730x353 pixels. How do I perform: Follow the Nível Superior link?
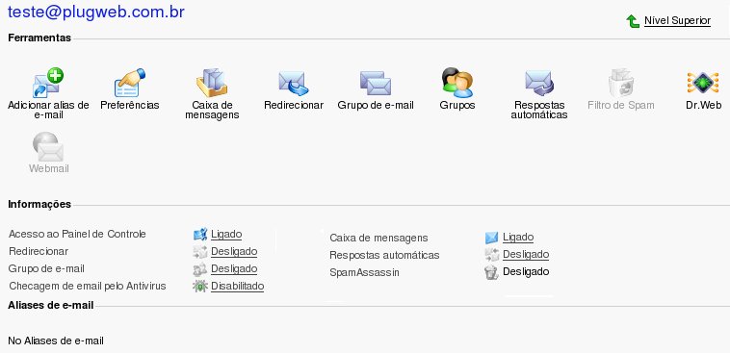(x=677, y=21)
